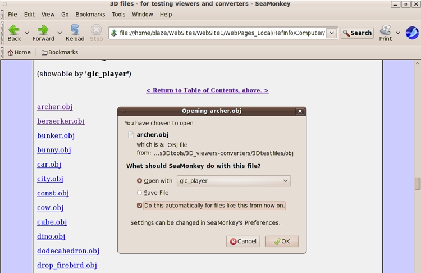Click the Forward navigation arrow icon
Viewport: 421px width, 273px height.
43,30
